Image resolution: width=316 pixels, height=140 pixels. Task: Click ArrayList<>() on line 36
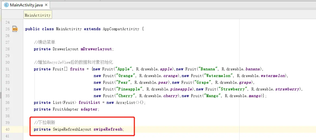[130, 103]
